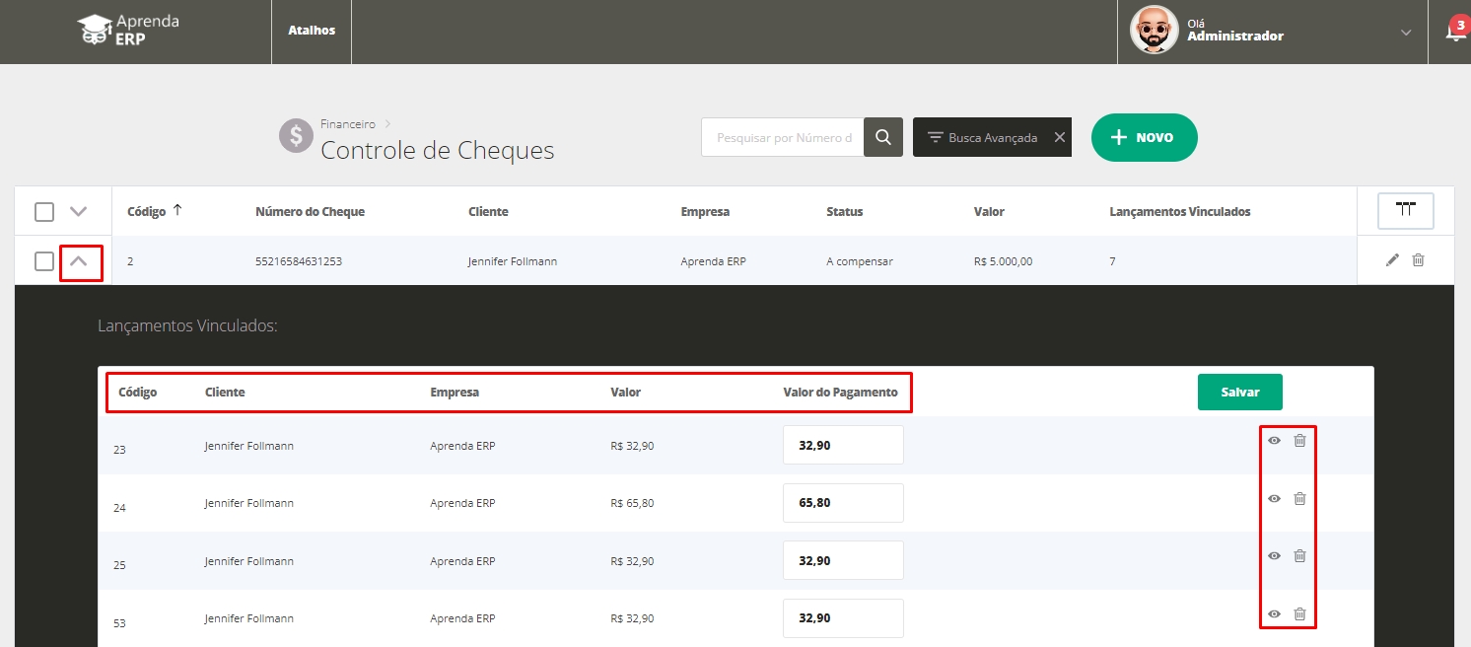Screen dimensions: 1471x647
Task: Open the notifications bell icon
Action: [1453, 32]
